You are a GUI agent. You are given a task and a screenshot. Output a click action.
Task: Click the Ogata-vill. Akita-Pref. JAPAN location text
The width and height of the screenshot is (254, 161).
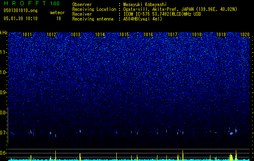tap(180, 9)
